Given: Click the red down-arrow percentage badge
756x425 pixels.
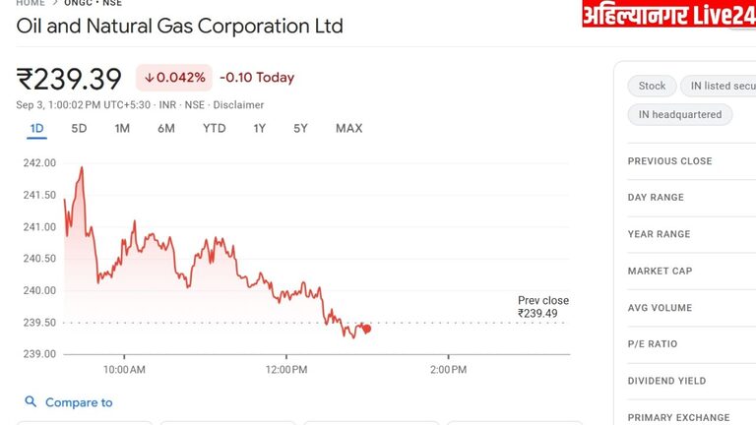Looking at the screenshot, I should 173,78.
